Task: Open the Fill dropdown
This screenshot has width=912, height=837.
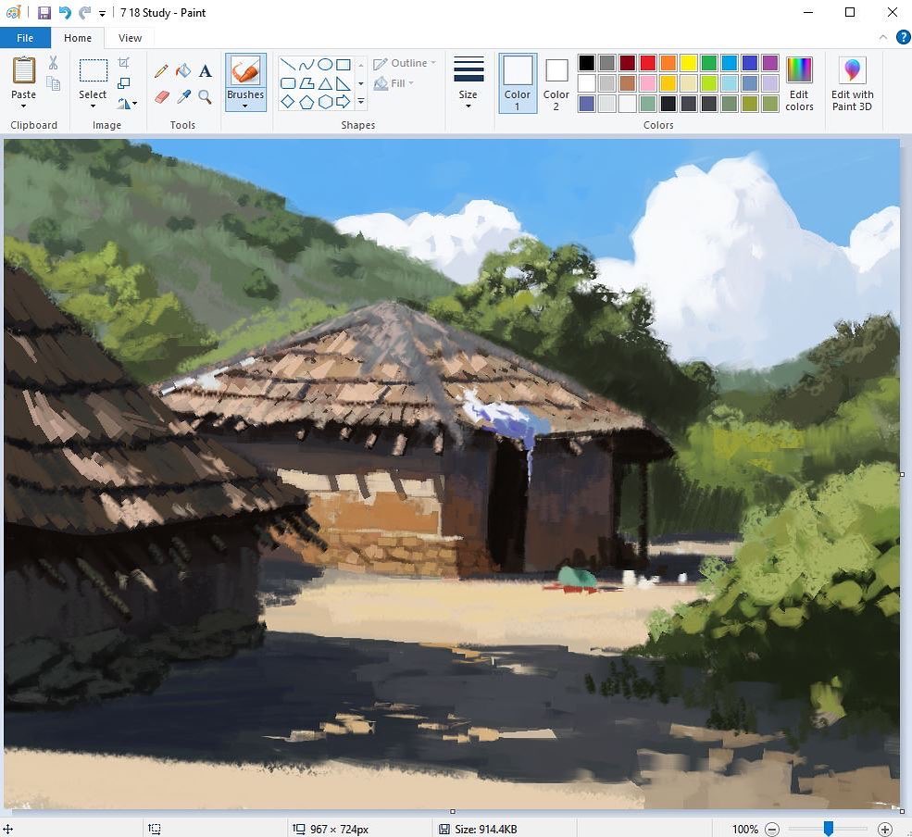Action: (394, 83)
